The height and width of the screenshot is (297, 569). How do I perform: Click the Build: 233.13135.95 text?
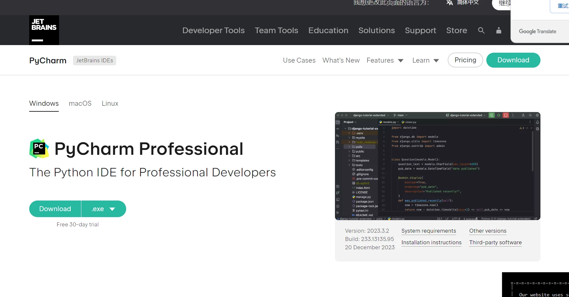pos(369,239)
